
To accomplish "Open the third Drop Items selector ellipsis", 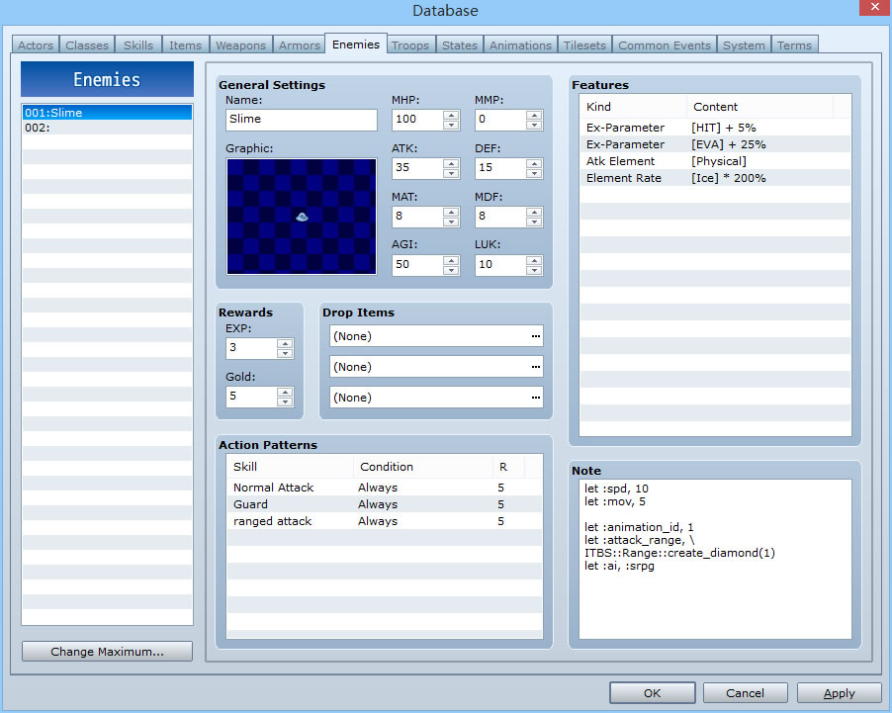I will coord(535,398).
